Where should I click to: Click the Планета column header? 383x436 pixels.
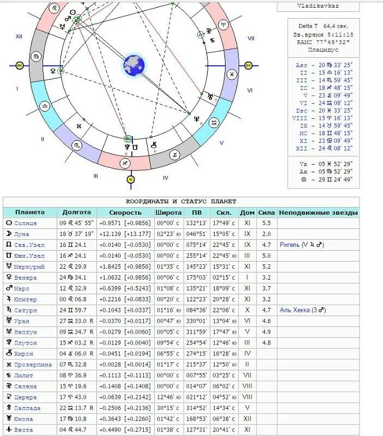point(30,212)
